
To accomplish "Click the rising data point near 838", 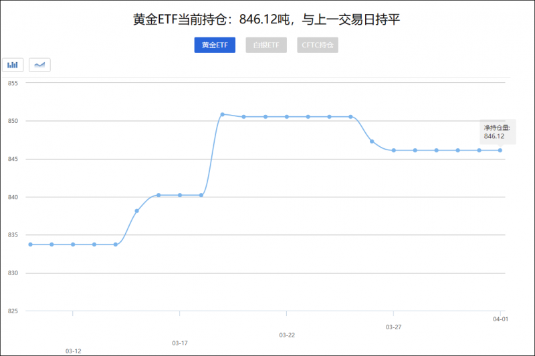I will 137,211.
